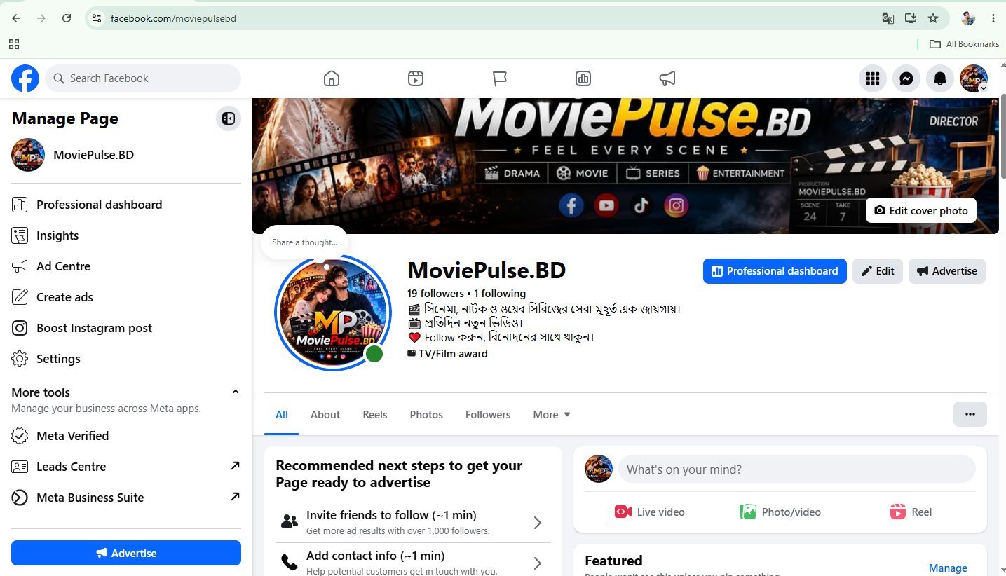The height and width of the screenshot is (576, 1006).
Task: Click the blue Advertise button in the sidebar
Action: [126, 553]
